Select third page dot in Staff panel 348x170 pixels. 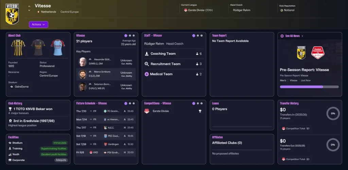pos(202,36)
